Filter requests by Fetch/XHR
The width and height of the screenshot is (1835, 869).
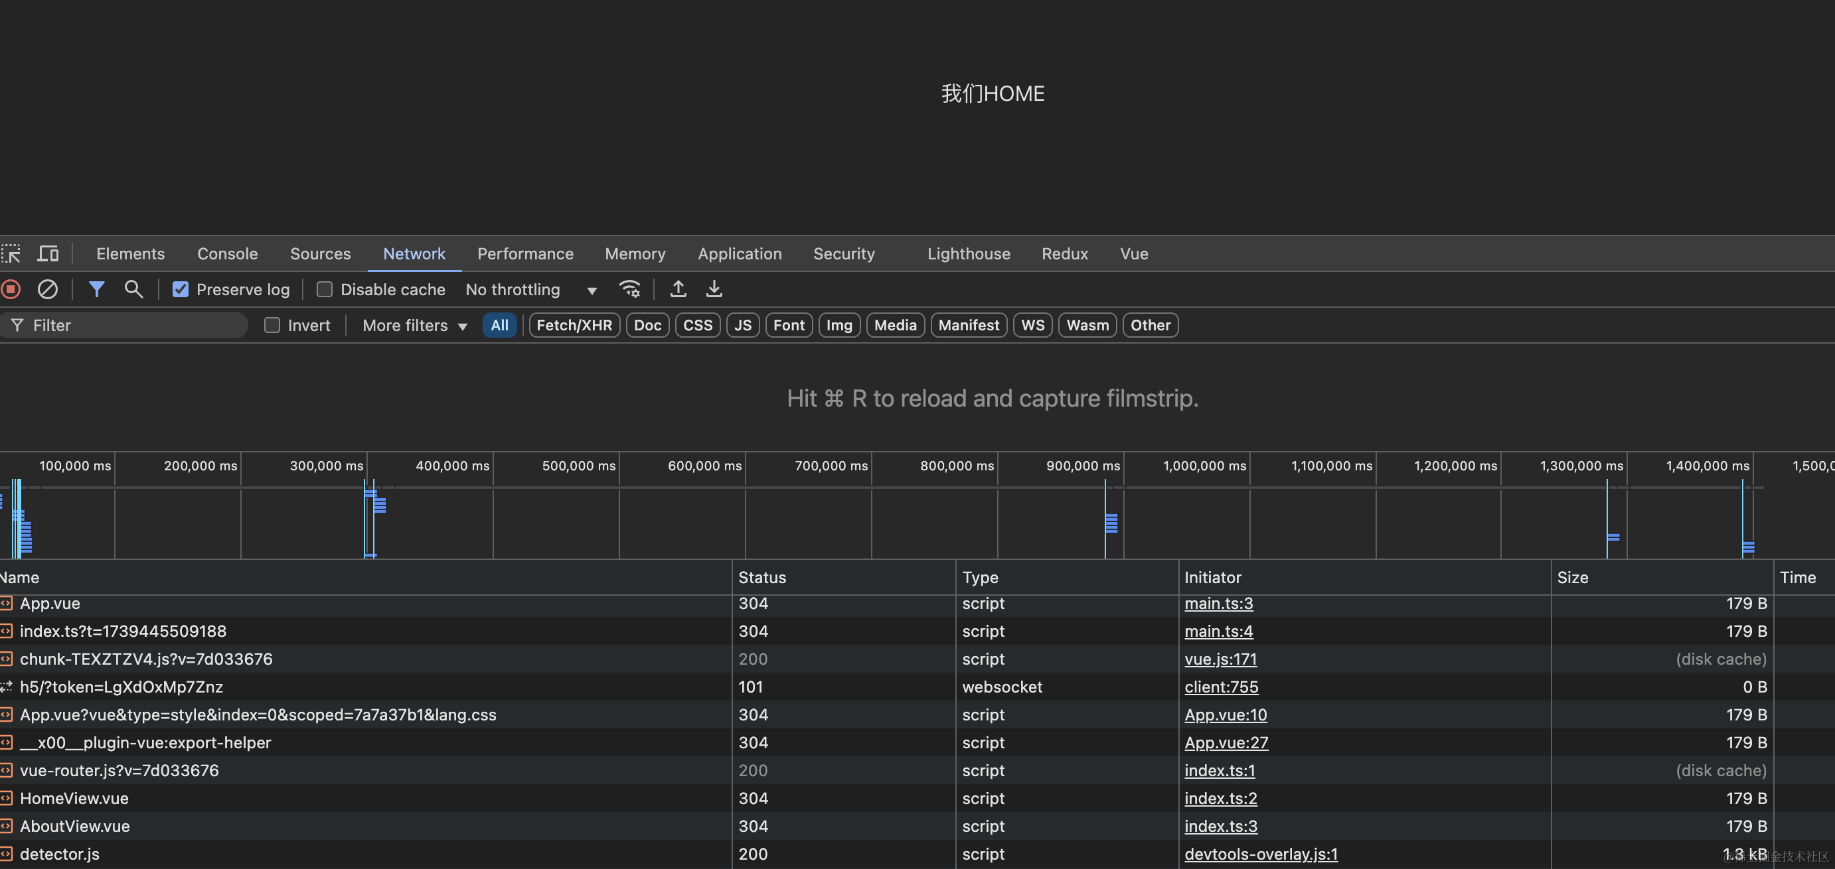tap(574, 325)
